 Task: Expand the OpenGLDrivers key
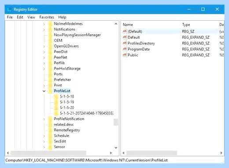coord(44,46)
